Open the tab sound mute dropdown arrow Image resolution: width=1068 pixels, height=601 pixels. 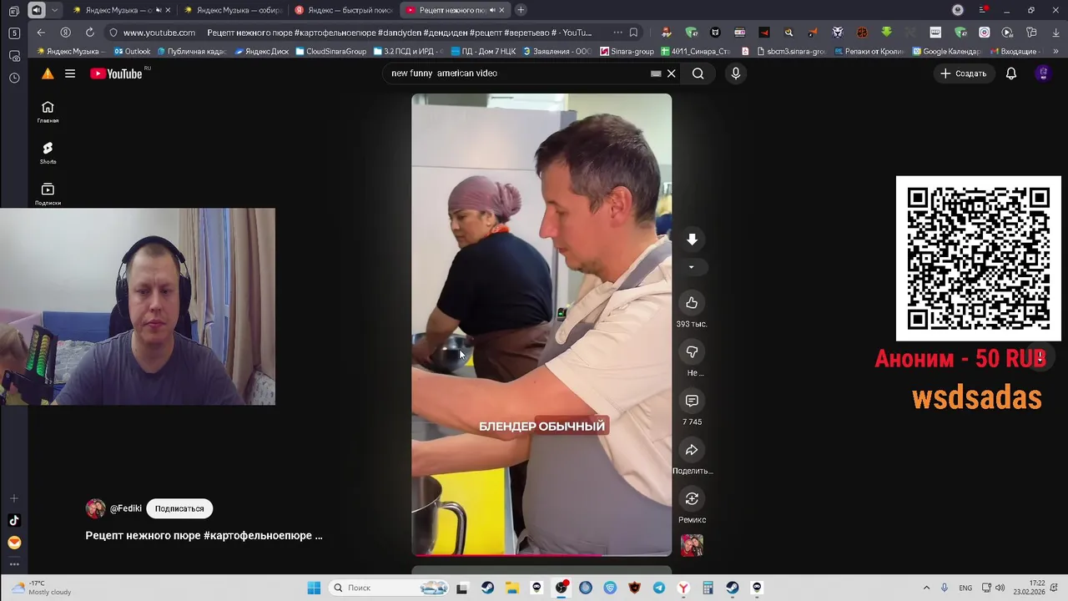coord(55,10)
